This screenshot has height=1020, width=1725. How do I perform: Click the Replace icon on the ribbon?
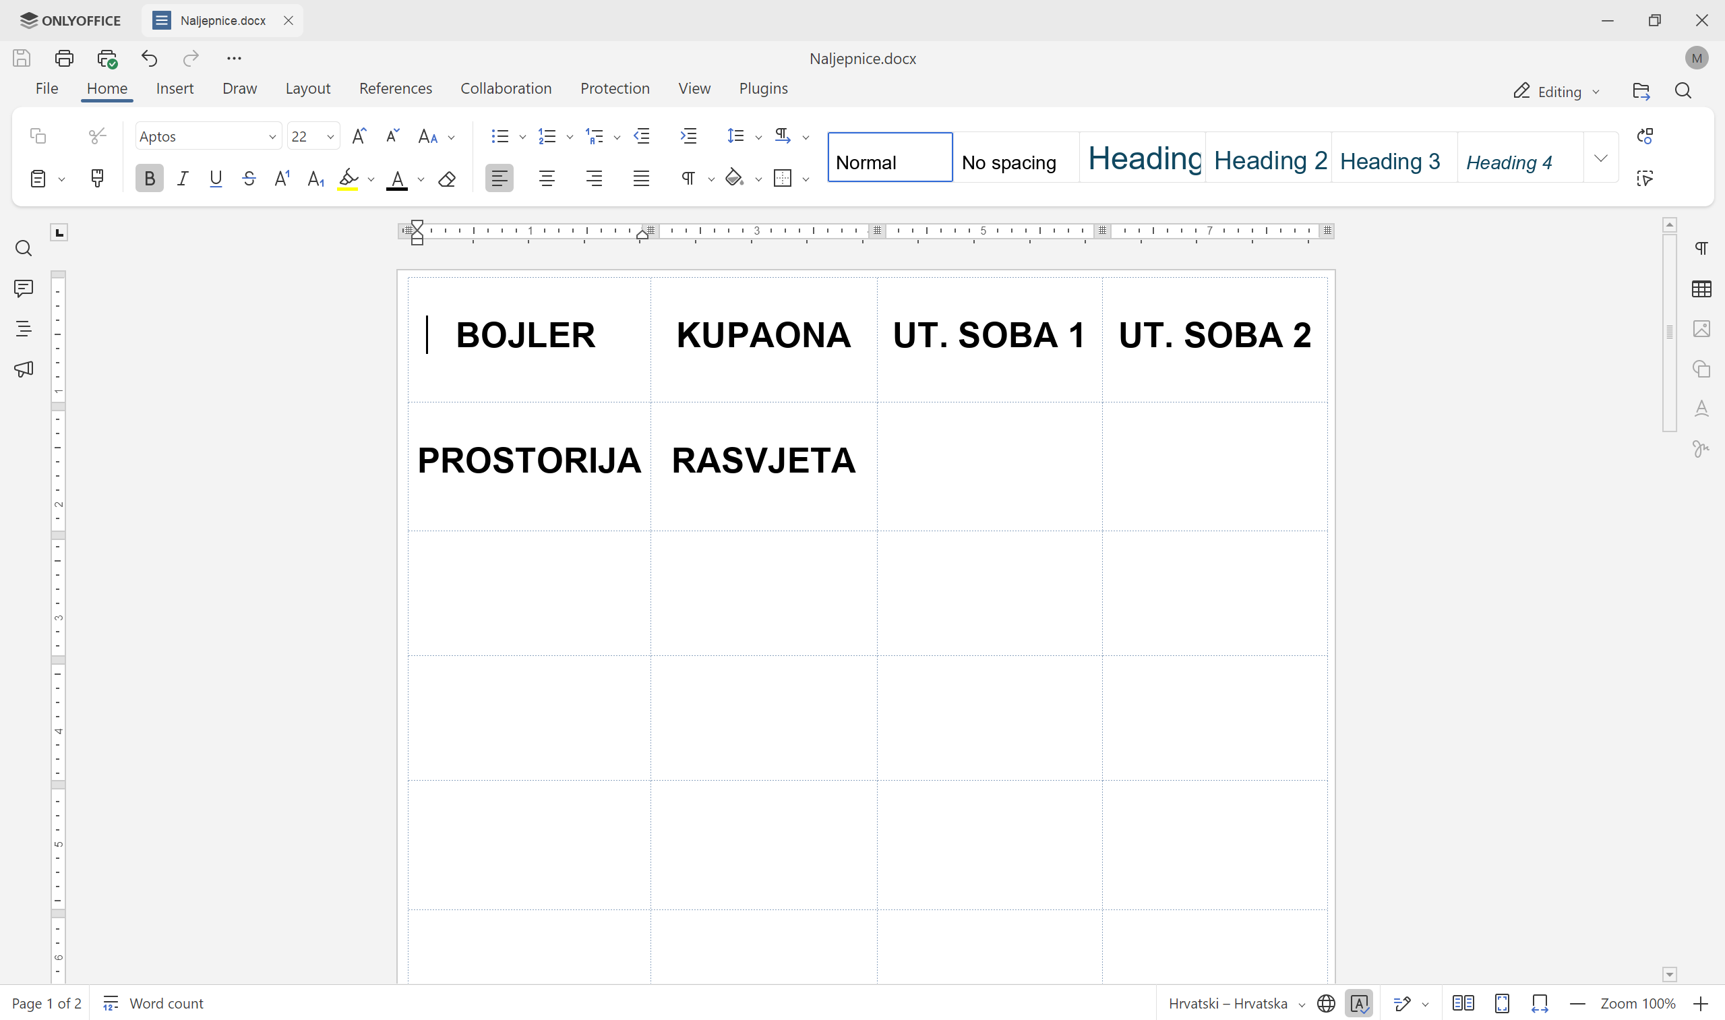pos(1645,136)
